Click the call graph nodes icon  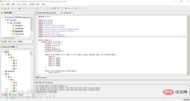(58, 8)
